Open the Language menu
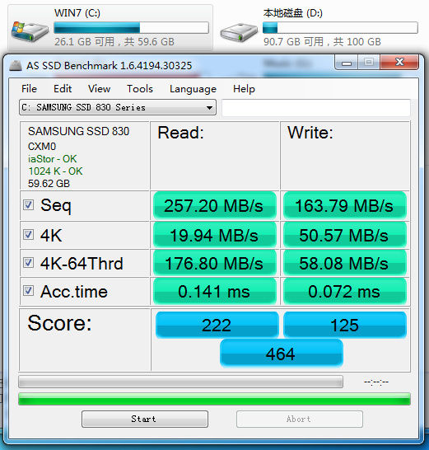429x450 pixels. (x=193, y=89)
